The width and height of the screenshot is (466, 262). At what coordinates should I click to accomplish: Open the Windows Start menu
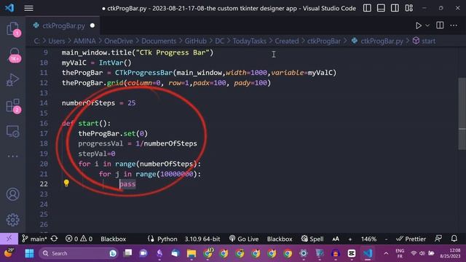pos(29,253)
